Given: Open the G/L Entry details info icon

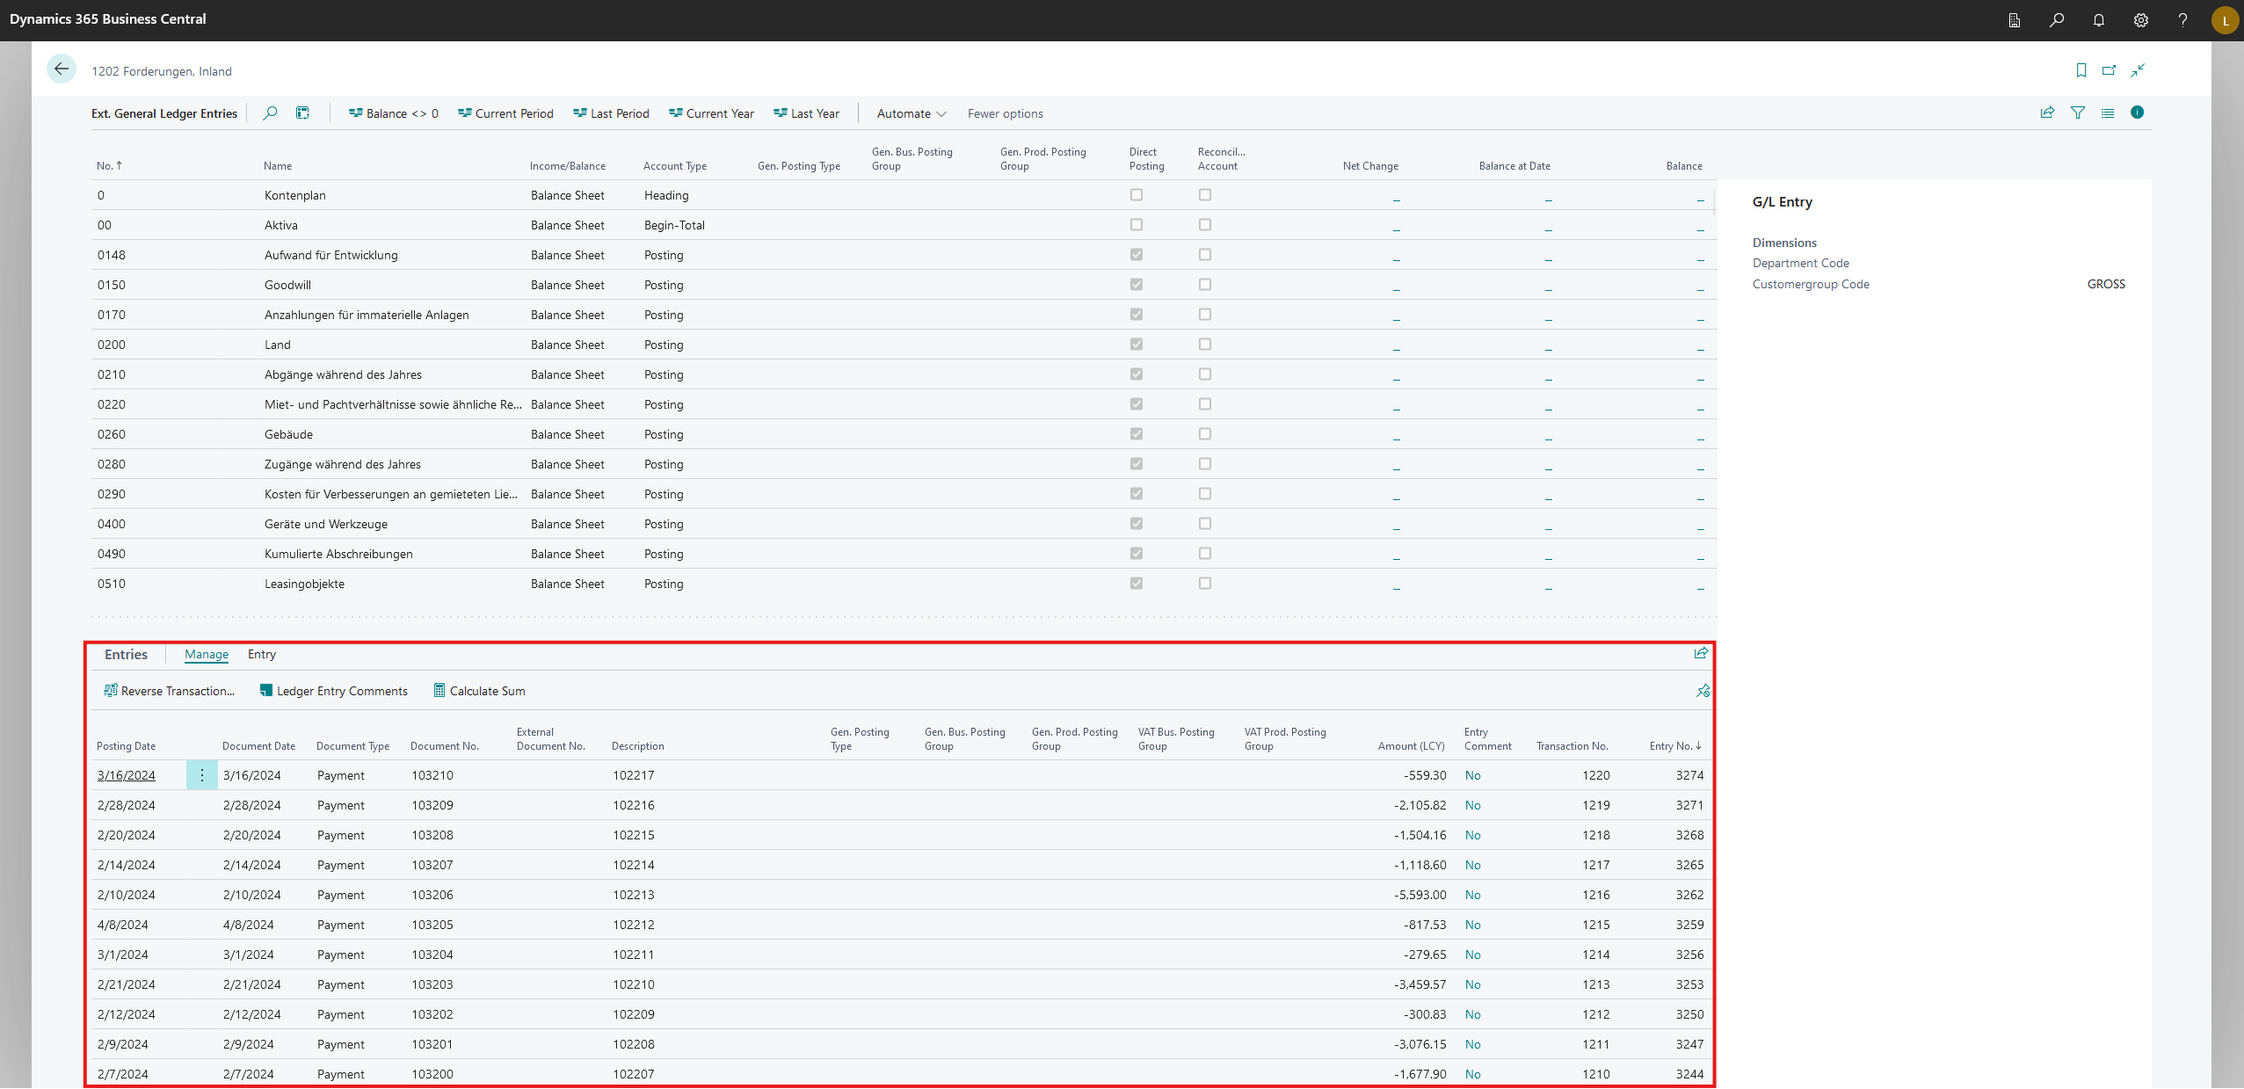Looking at the screenshot, I should tap(2138, 113).
